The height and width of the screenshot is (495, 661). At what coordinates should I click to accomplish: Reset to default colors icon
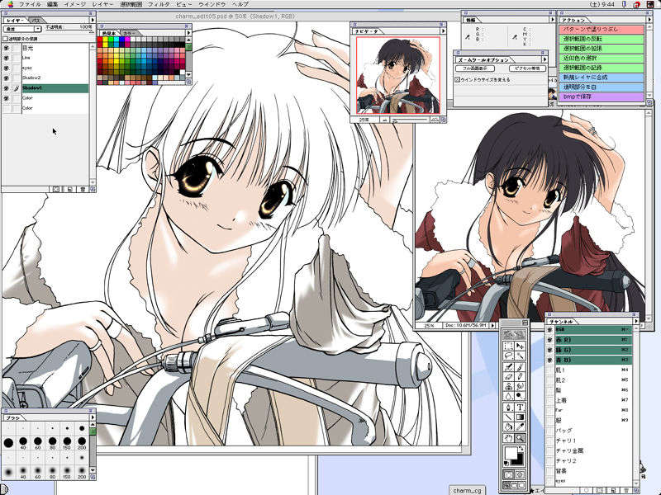click(x=506, y=463)
